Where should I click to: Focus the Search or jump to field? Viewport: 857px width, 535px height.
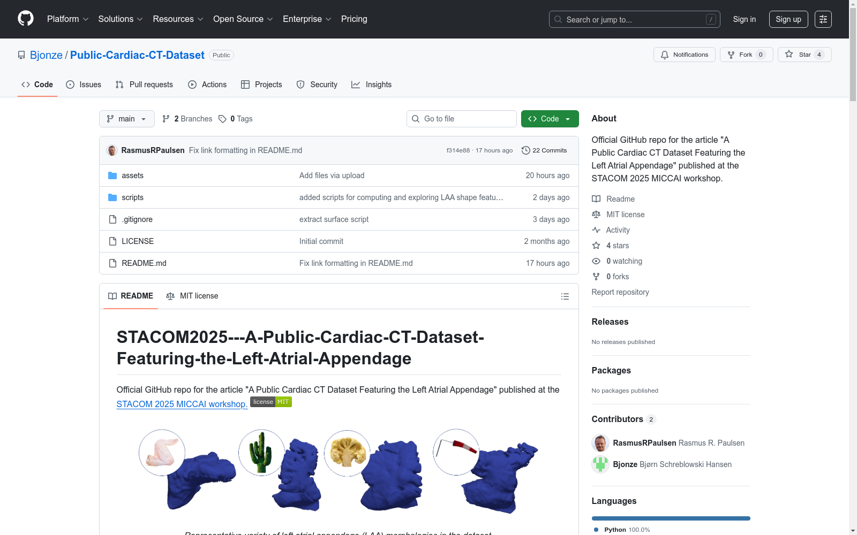(635, 19)
